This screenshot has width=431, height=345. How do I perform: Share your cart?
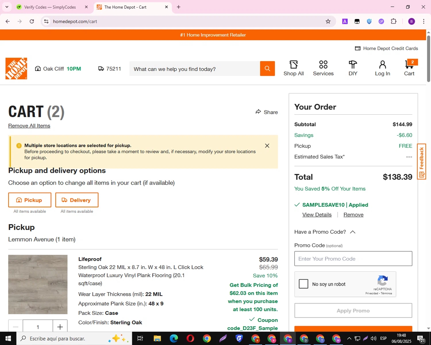click(x=266, y=112)
